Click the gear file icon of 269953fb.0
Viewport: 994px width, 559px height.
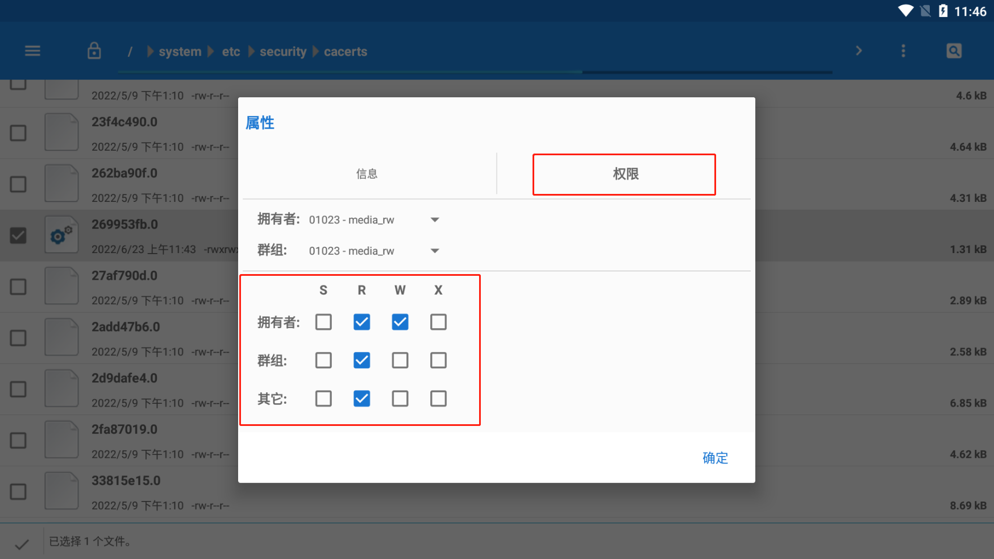click(61, 235)
